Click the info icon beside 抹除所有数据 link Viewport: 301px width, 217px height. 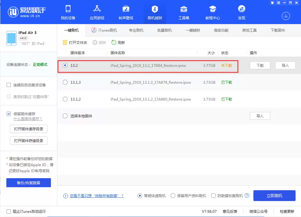pyautogui.click(x=65, y=196)
